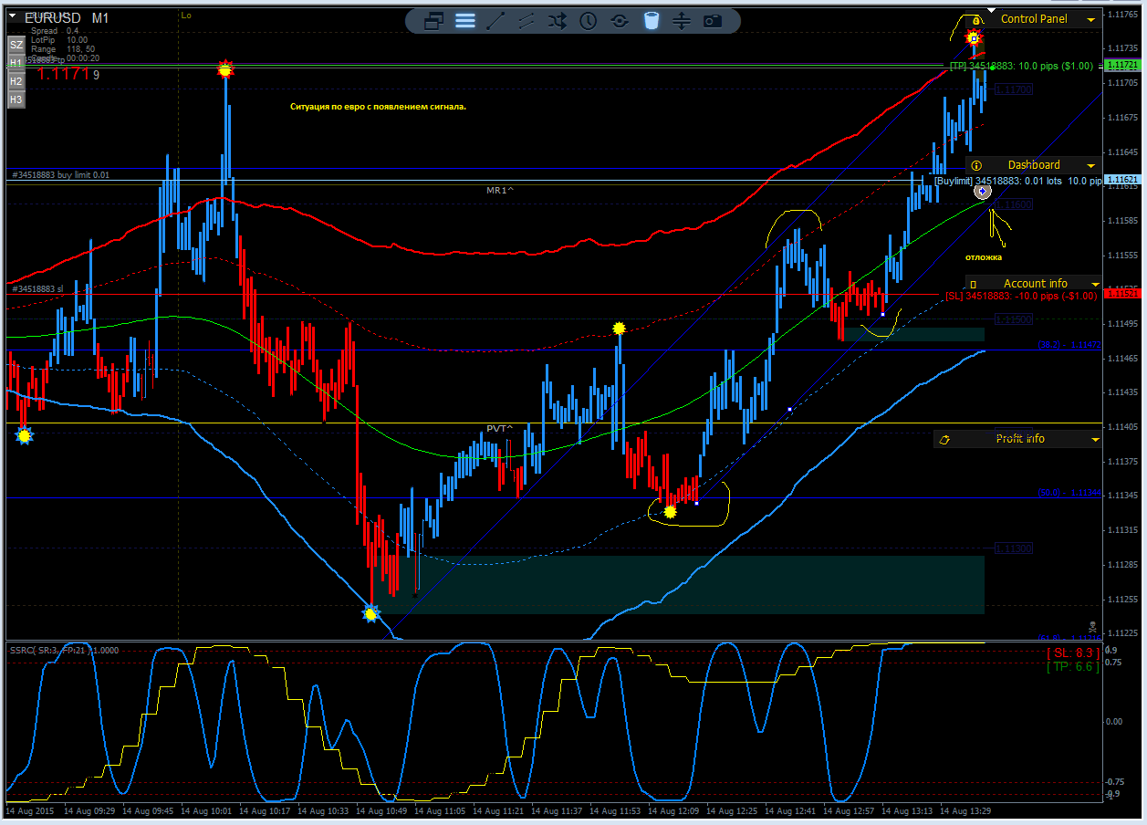Click the red SL: 8.3 indicator value
Viewport: 1147px width, 825px height.
pyautogui.click(x=1072, y=653)
